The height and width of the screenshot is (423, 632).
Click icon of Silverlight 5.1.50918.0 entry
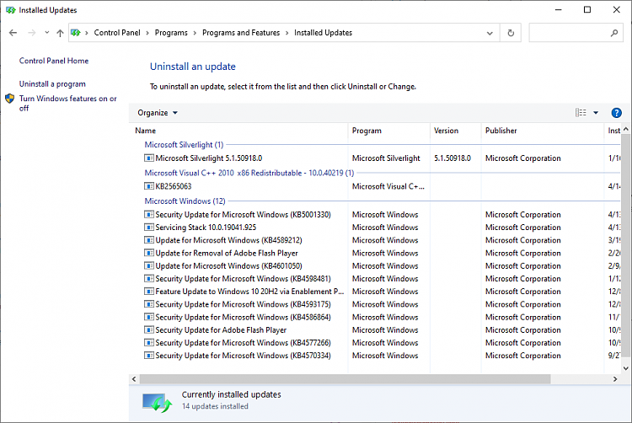(x=148, y=158)
